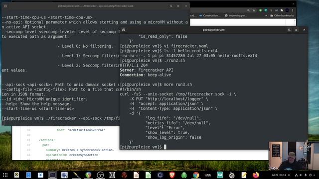319x179 pixels.
Task: Click the "is_read_only": false line
Action: pos(163,36)
